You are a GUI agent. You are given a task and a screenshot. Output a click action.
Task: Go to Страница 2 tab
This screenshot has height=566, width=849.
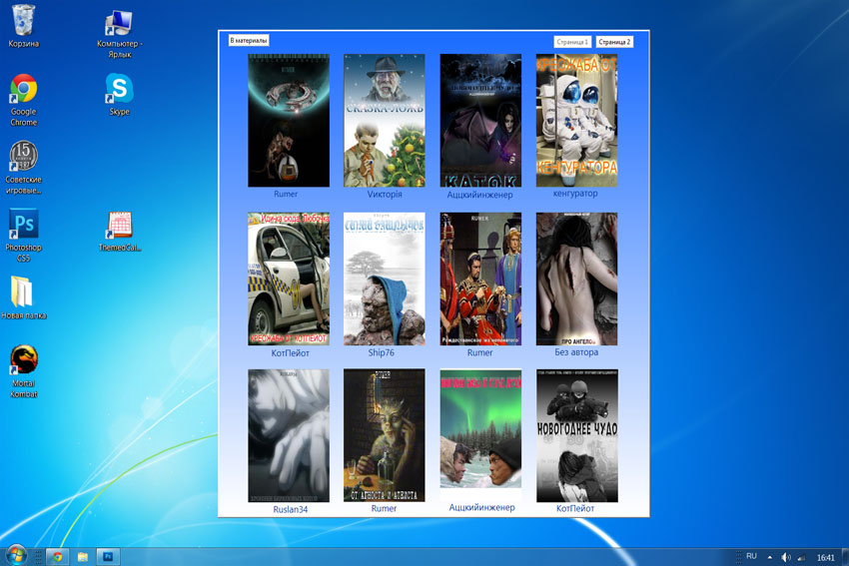[x=614, y=42]
